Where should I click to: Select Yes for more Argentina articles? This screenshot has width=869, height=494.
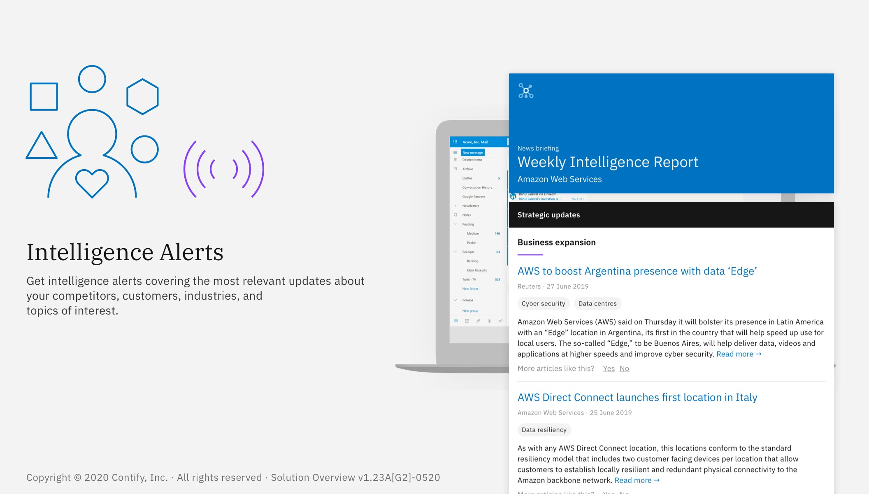click(609, 368)
